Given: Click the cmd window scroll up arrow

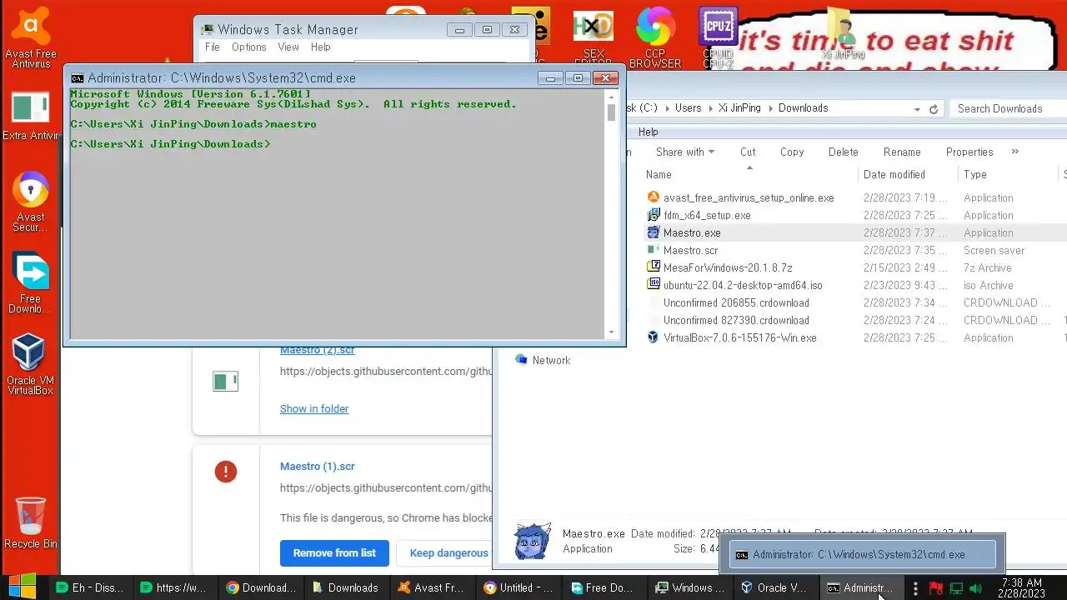Looking at the screenshot, I should (x=611, y=95).
